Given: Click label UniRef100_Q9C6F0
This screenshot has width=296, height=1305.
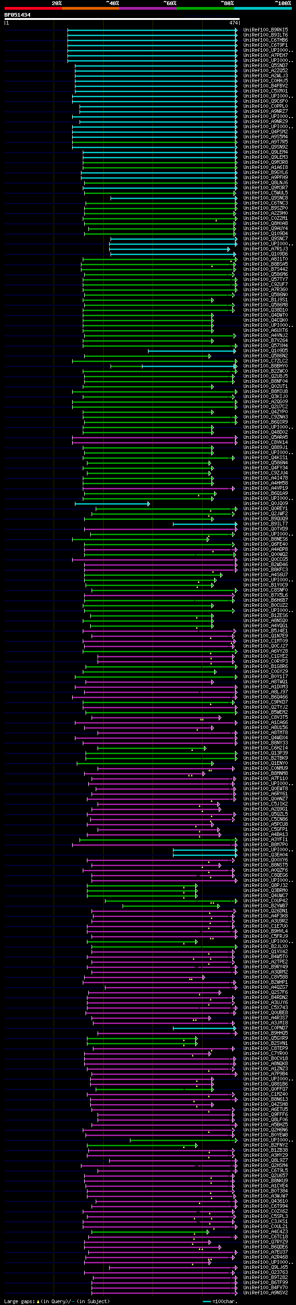Looking at the screenshot, I should click(265, 101).
